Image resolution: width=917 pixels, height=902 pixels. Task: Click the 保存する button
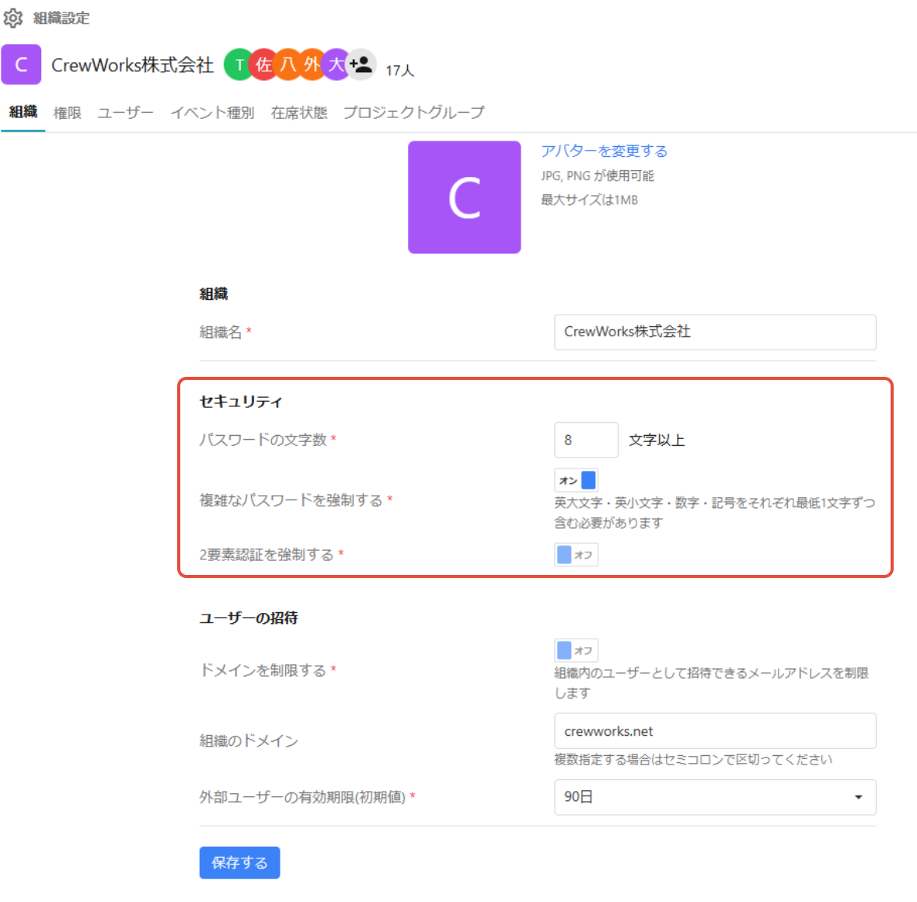[x=240, y=862]
